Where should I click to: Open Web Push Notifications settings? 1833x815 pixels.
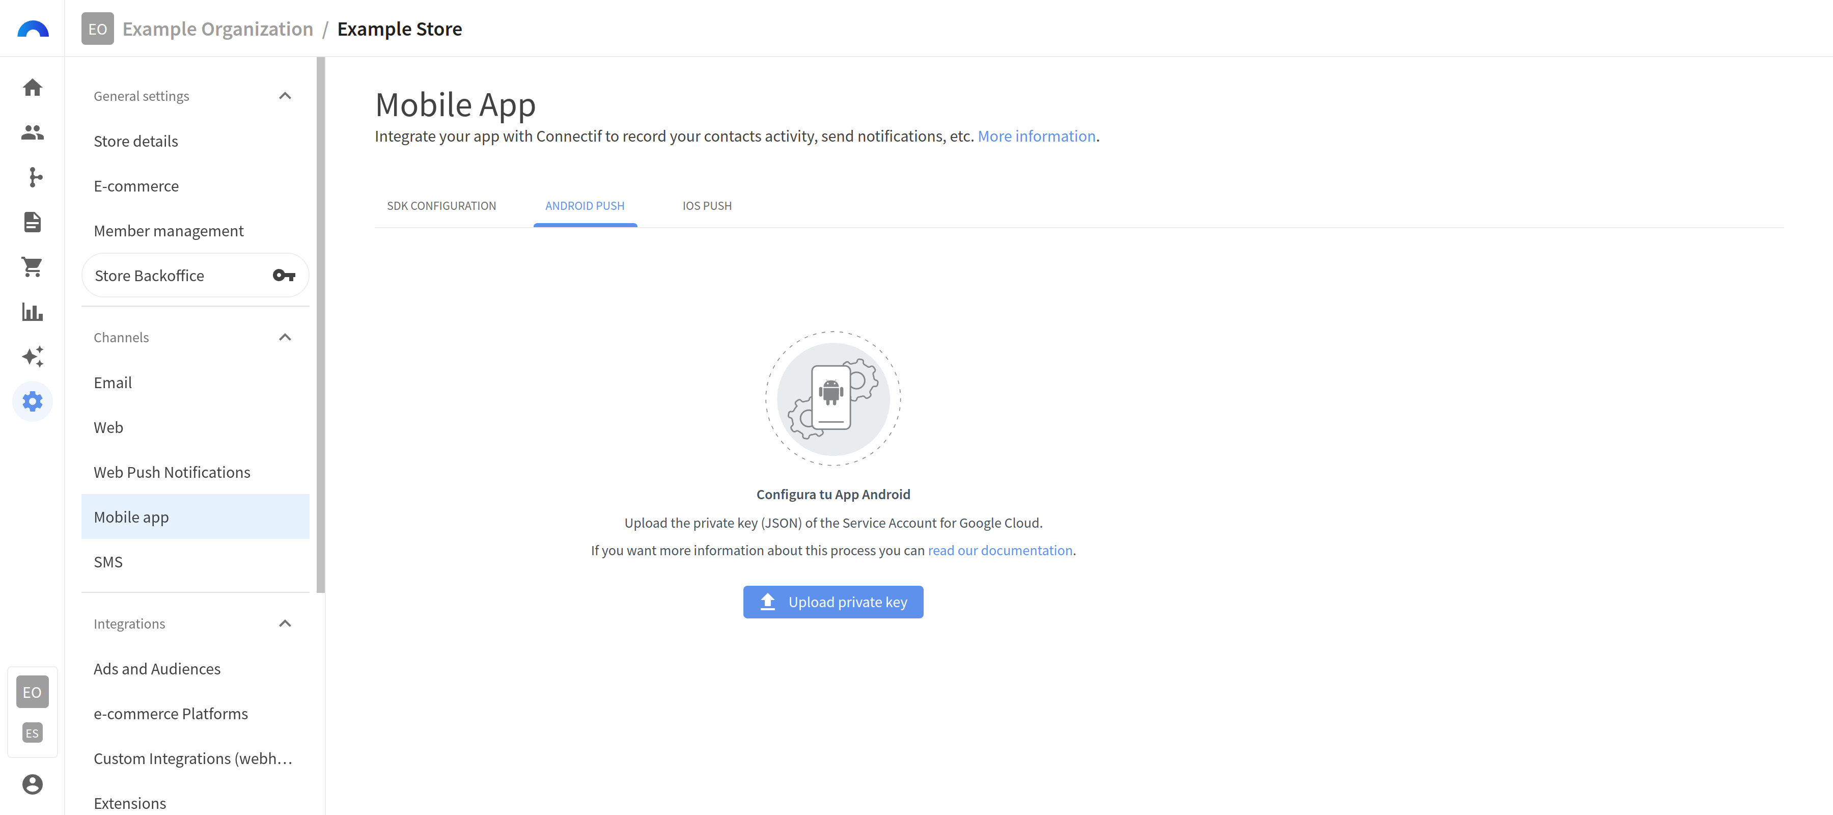(x=196, y=472)
